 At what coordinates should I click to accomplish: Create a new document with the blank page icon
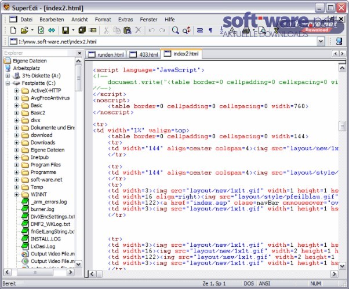click(x=13, y=30)
